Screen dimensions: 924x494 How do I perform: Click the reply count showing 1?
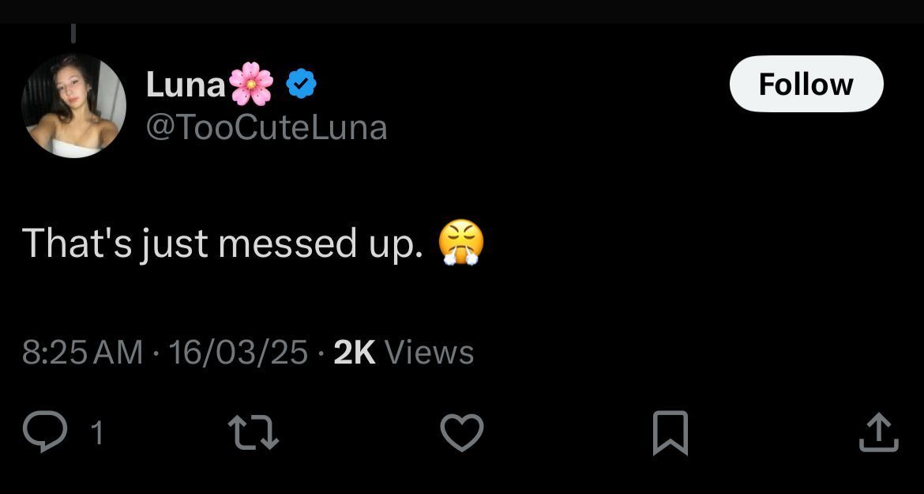tap(96, 433)
